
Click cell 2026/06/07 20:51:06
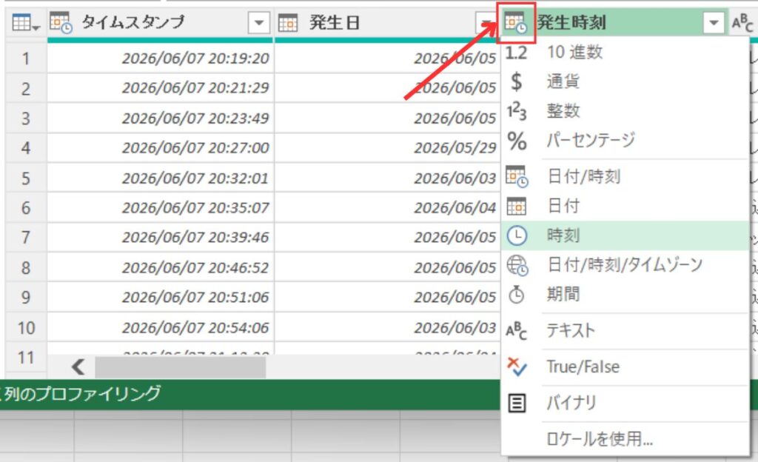[161, 297]
